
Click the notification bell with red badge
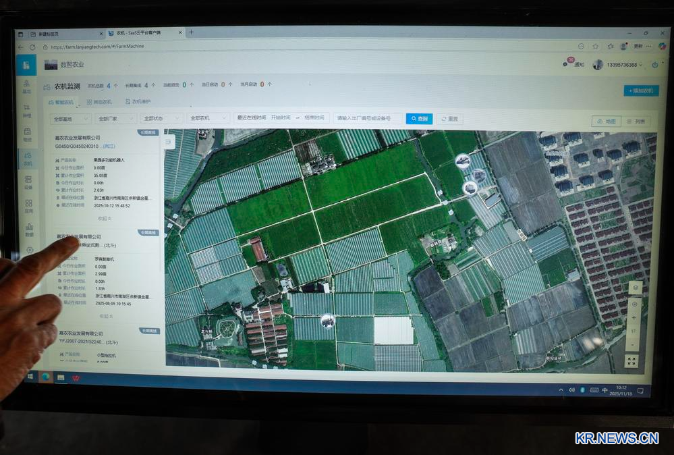568,63
